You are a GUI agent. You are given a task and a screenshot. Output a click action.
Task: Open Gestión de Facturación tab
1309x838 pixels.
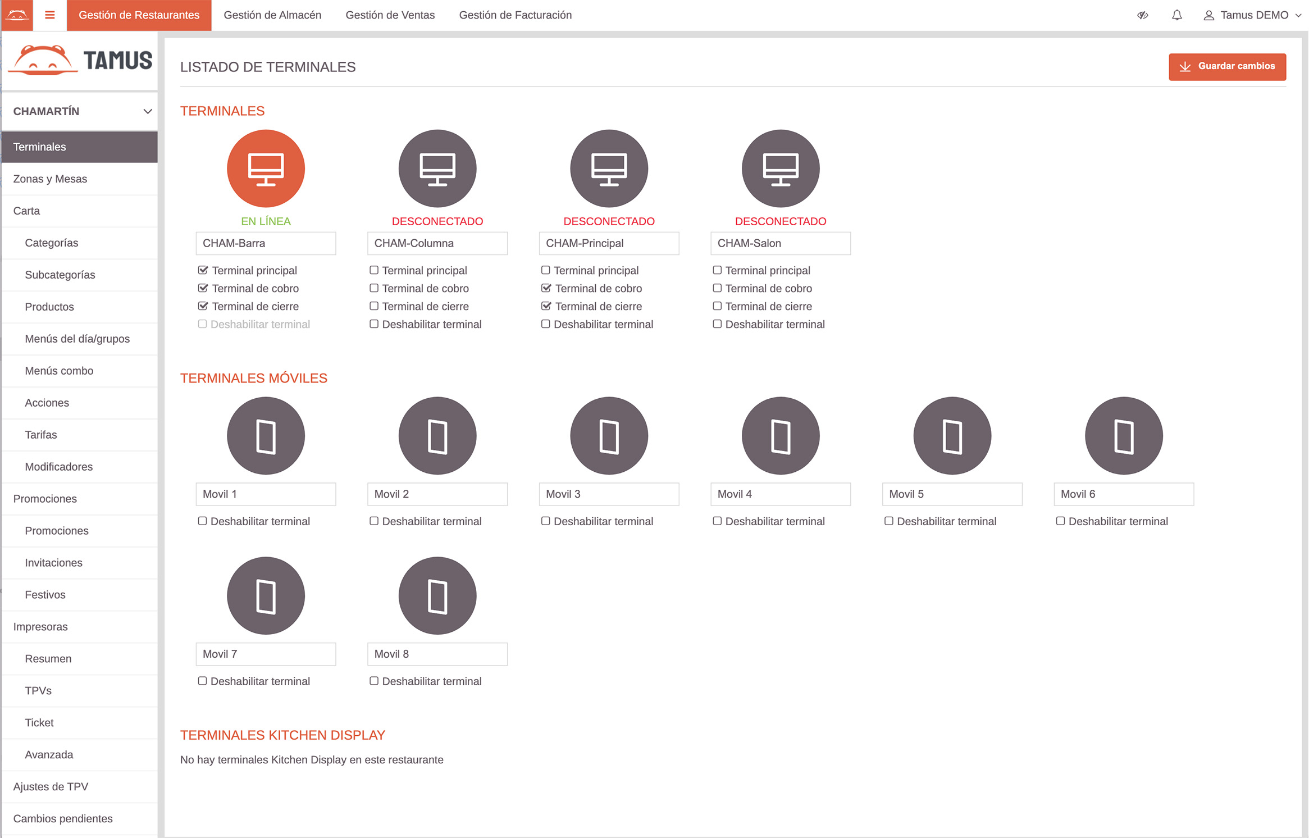tap(515, 15)
